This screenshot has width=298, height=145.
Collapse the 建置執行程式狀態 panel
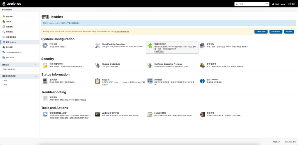coord(36,76)
